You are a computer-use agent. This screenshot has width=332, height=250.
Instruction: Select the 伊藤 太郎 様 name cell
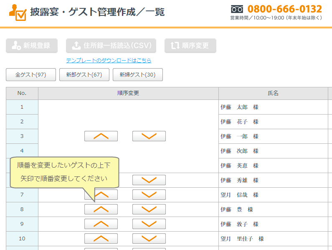click(239, 107)
